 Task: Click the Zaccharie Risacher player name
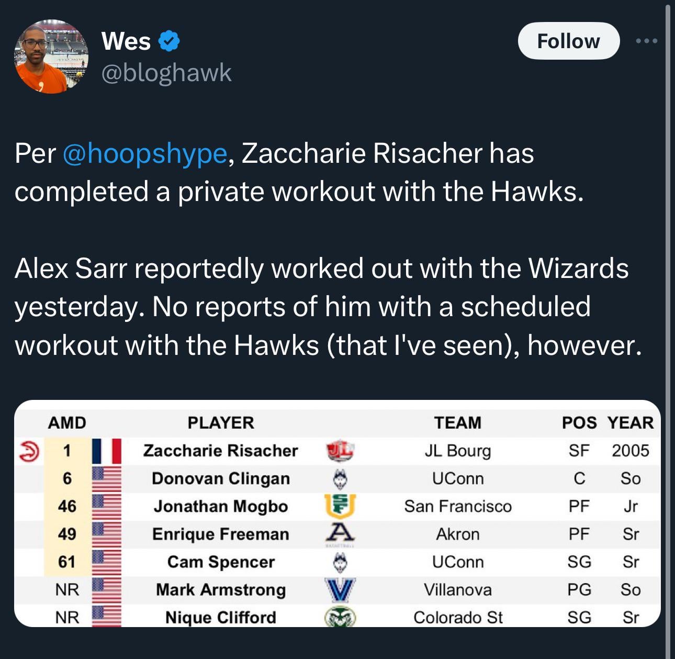tap(220, 451)
